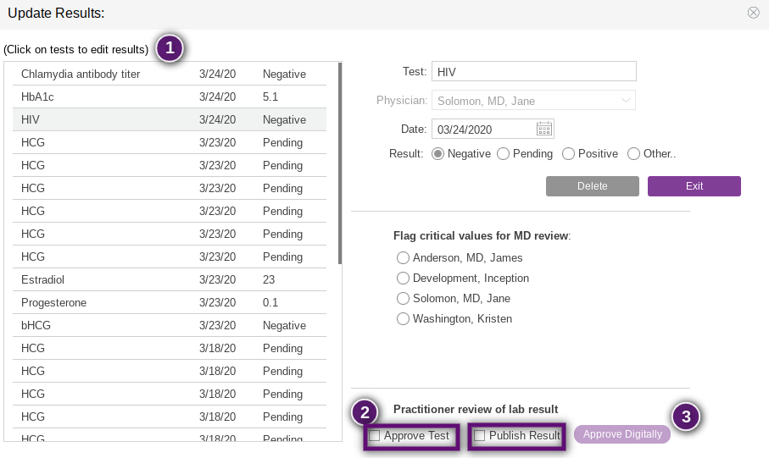The width and height of the screenshot is (769, 458).
Task: Open the Estradiol result row
Action: (42, 279)
